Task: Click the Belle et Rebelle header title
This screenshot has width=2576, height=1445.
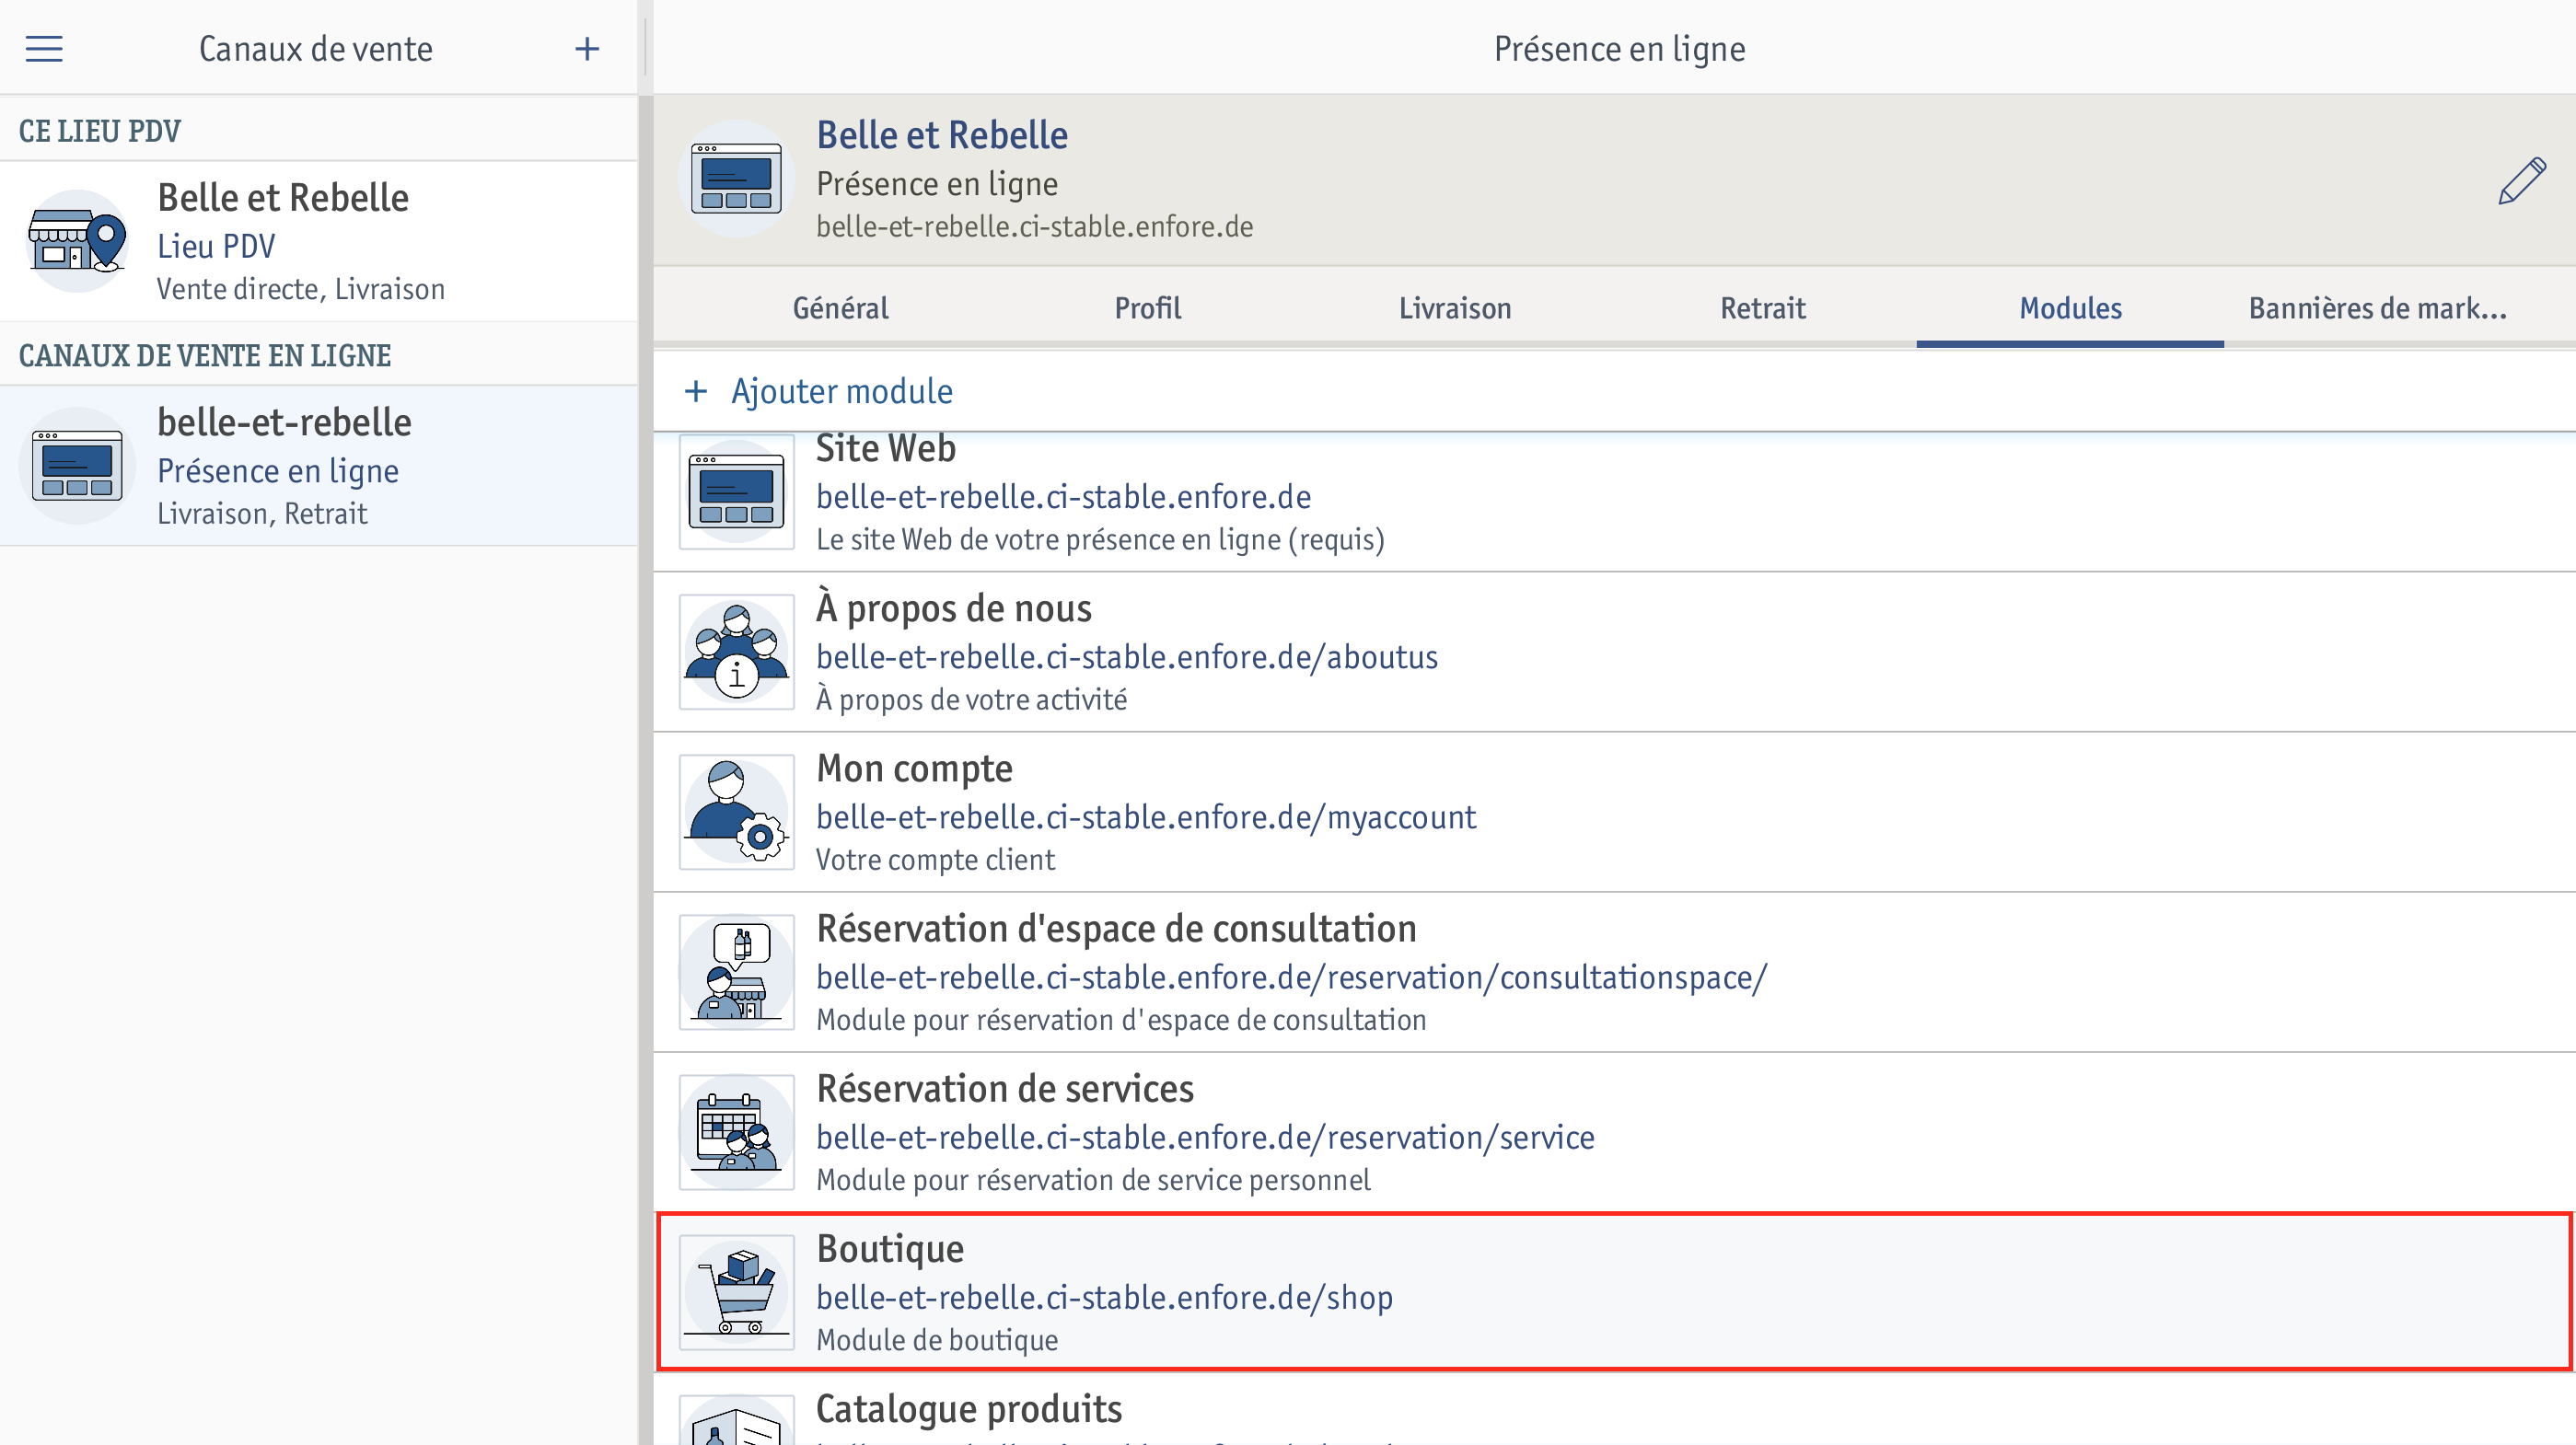Action: 942,135
